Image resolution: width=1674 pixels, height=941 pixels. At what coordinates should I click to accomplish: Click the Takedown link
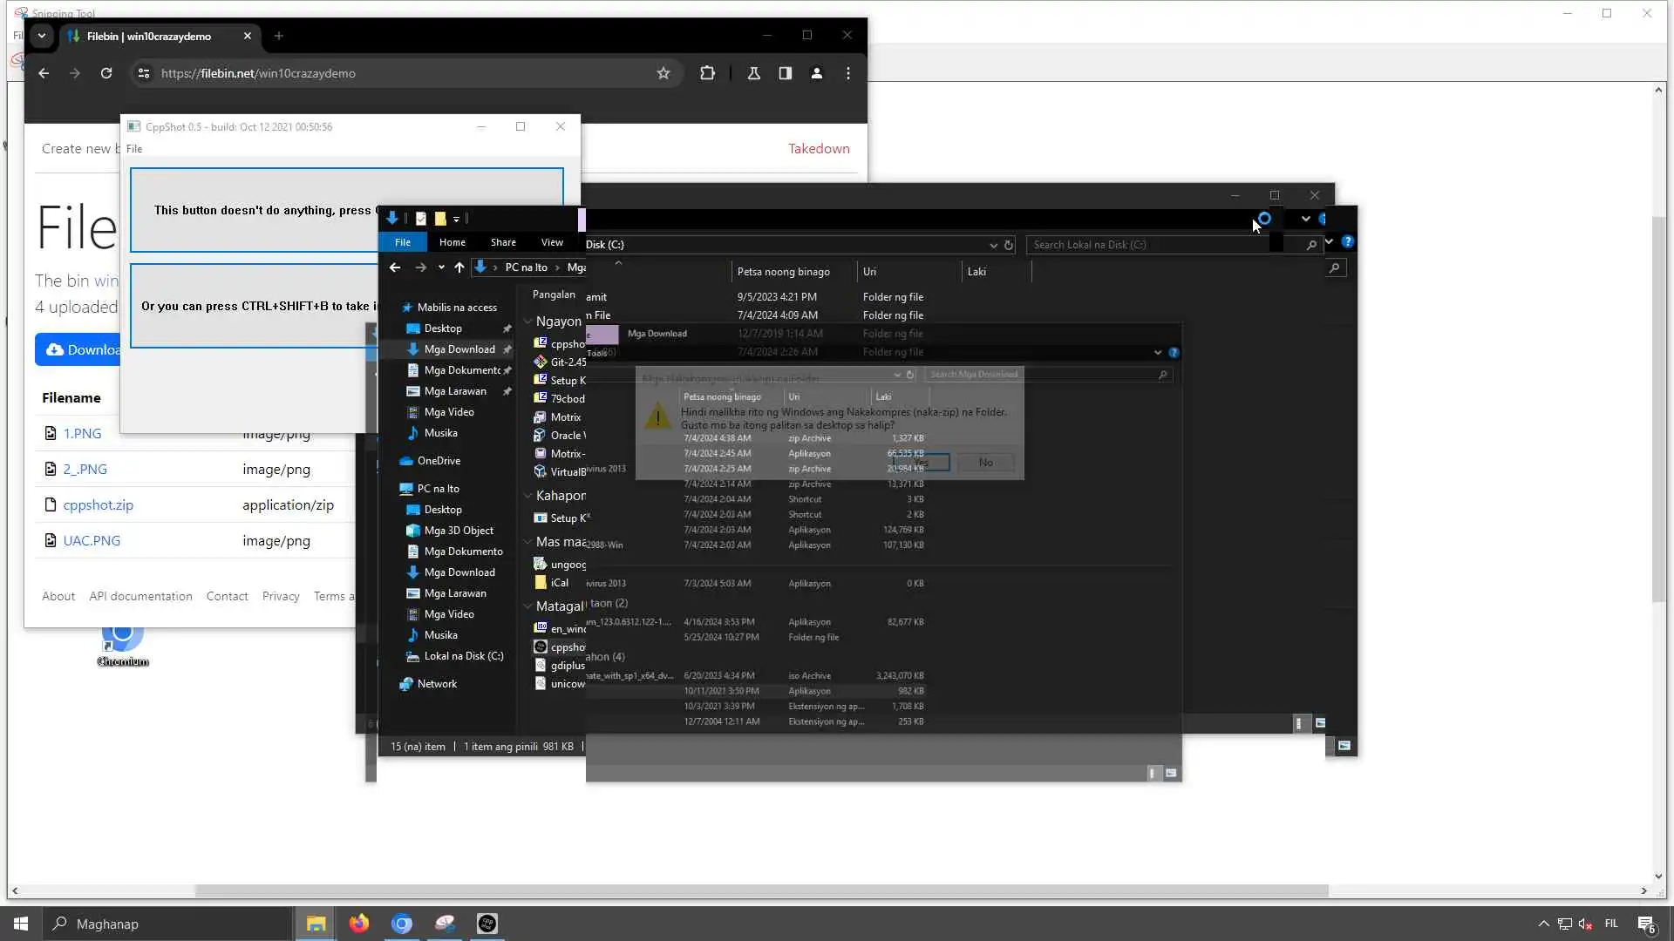818,148
